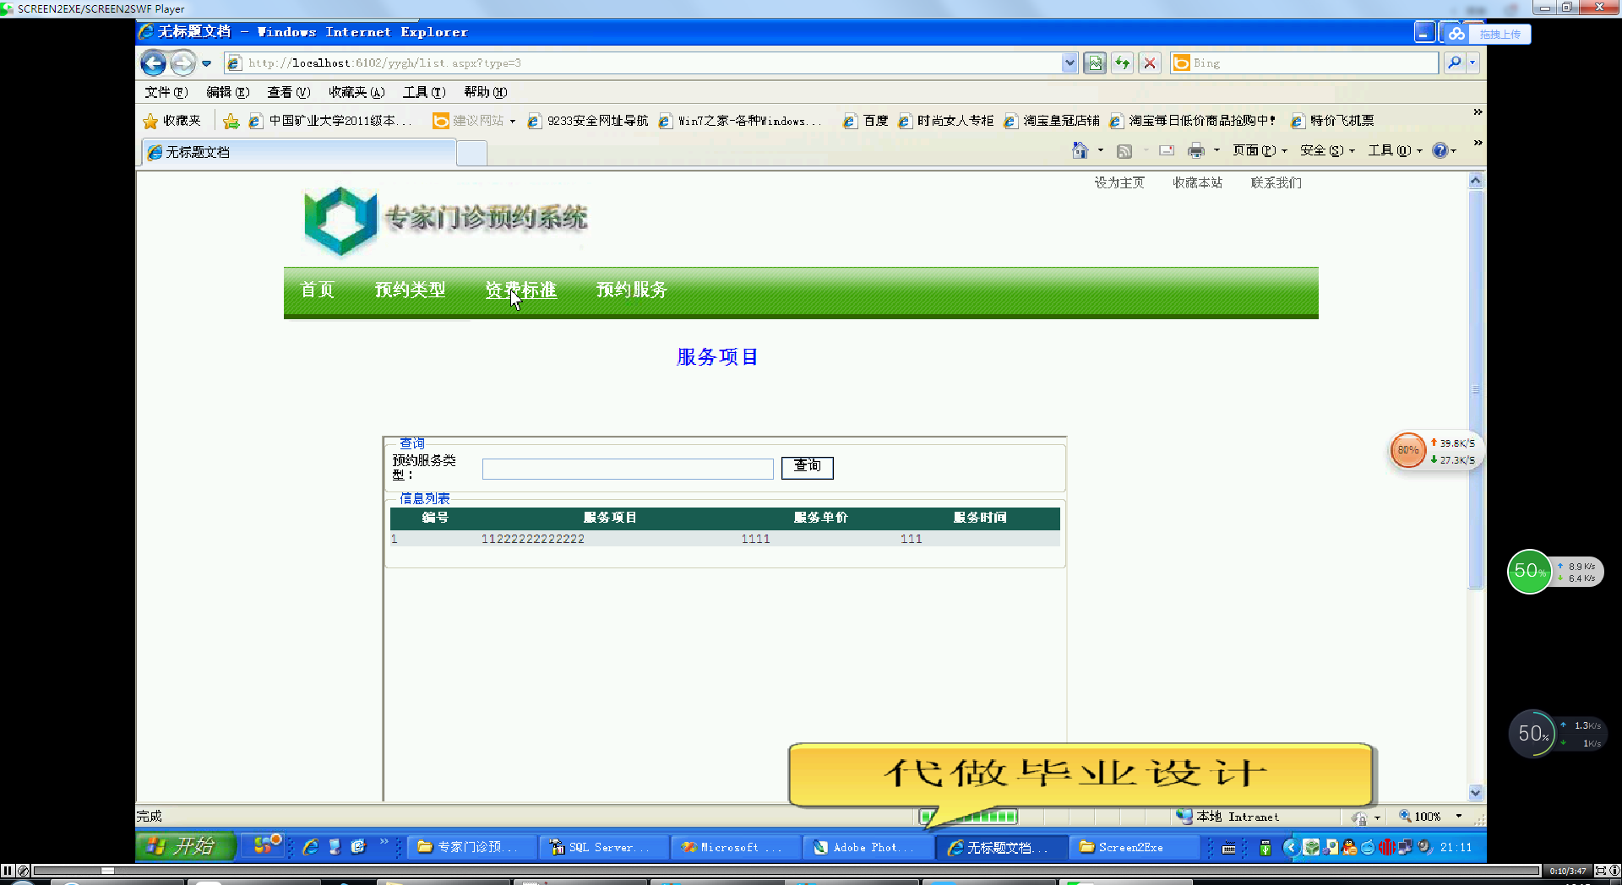Click the 设为主页 link
The height and width of the screenshot is (885, 1622).
pos(1119,182)
